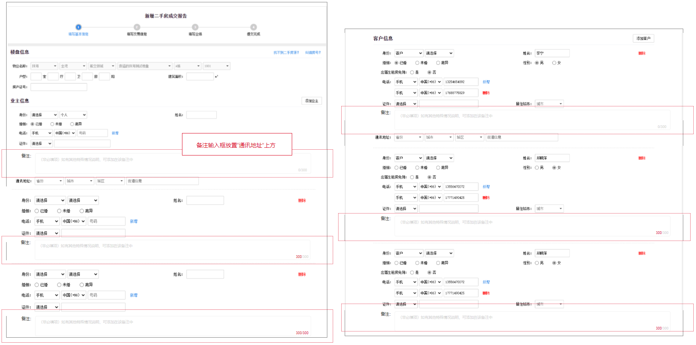Delete customer 李宁 via 删除 link
This screenshot has height=345, width=696.
tap(642, 53)
